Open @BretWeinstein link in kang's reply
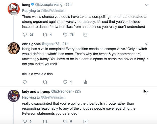This screenshot has height=124, width=157. point(53,11)
